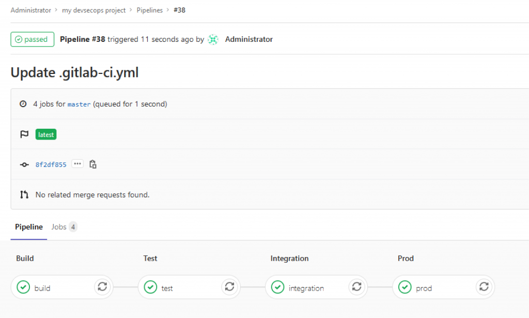
Task: Open commit 8f2df855 link
Action: tap(51, 164)
